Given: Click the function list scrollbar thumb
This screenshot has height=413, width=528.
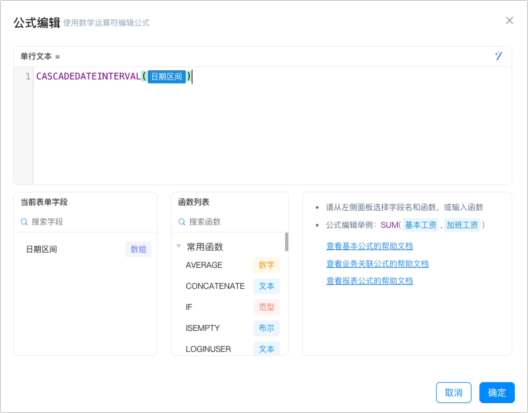Looking at the screenshot, I should (286, 242).
